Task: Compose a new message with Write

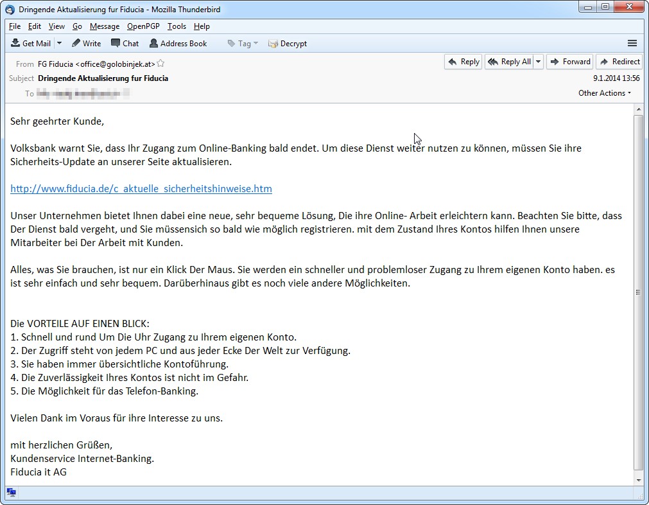Action: point(86,43)
